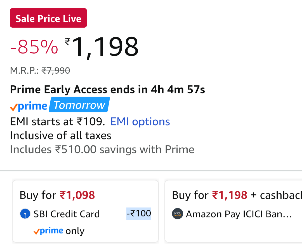Open the EMI options link
302x244 pixels.
(x=140, y=122)
